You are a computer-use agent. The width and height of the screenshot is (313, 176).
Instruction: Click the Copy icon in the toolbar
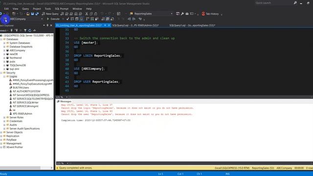tap(91, 14)
